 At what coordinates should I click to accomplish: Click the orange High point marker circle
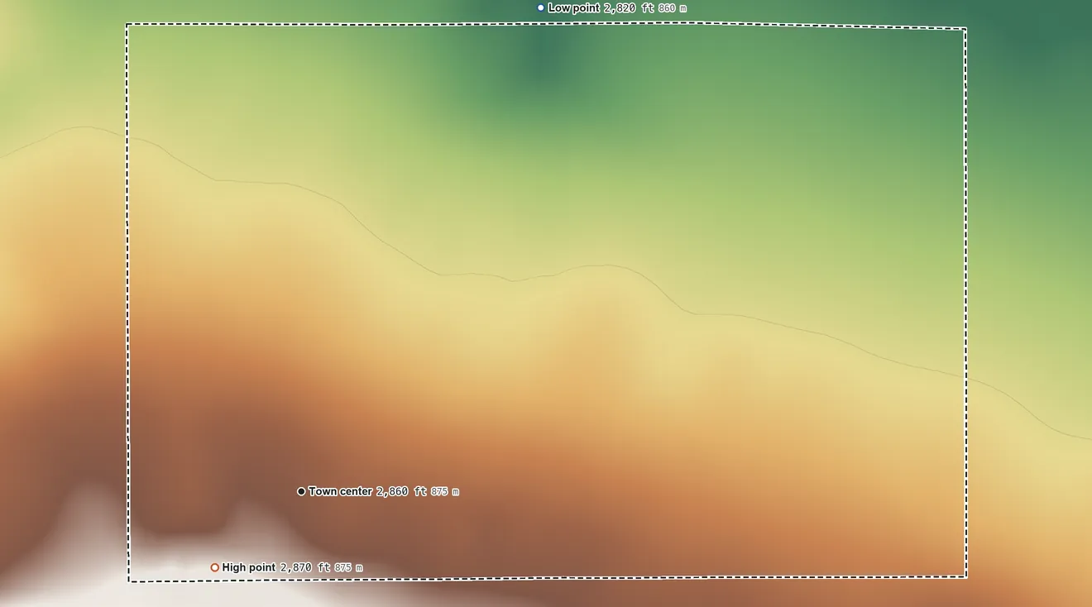coord(215,567)
